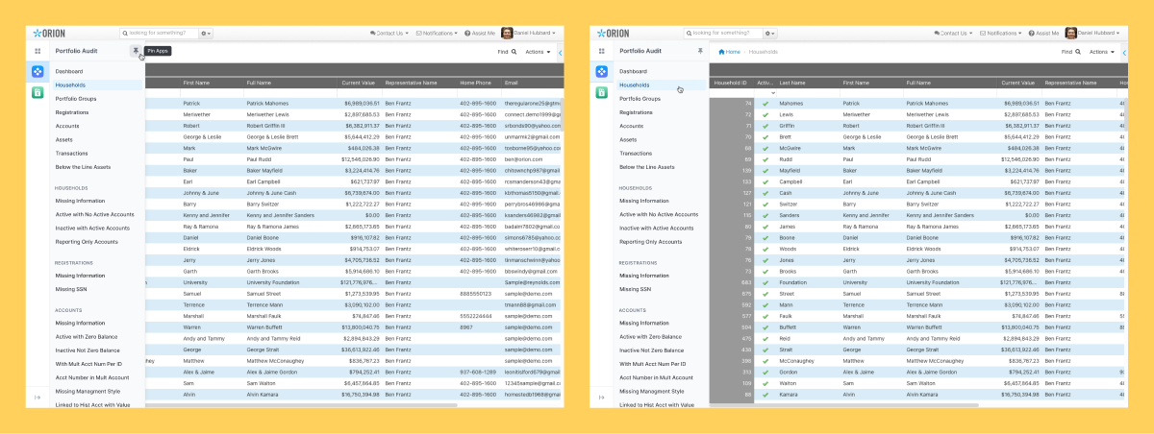Open Dashboard in left screenshot sidebar
The width and height of the screenshot is (1154, 434).
(69, 72)
